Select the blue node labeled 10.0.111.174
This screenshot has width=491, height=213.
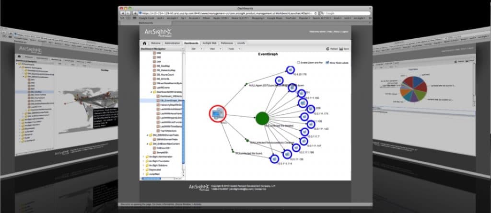tap(310, 109)
